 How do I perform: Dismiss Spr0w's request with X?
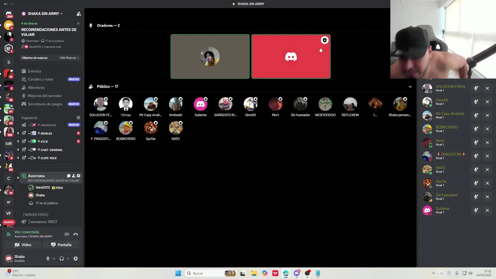[487, 183]
